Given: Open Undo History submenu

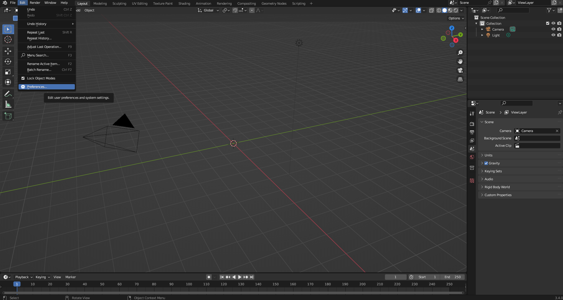Looking at the screenshot, I should 47,24.
